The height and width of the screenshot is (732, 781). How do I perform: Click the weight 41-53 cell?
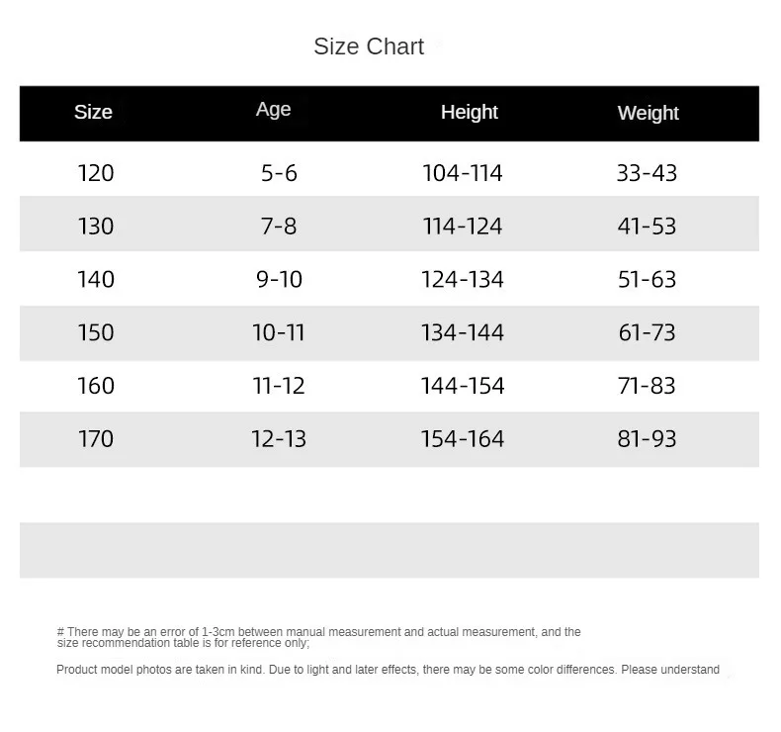click(647, 227)
